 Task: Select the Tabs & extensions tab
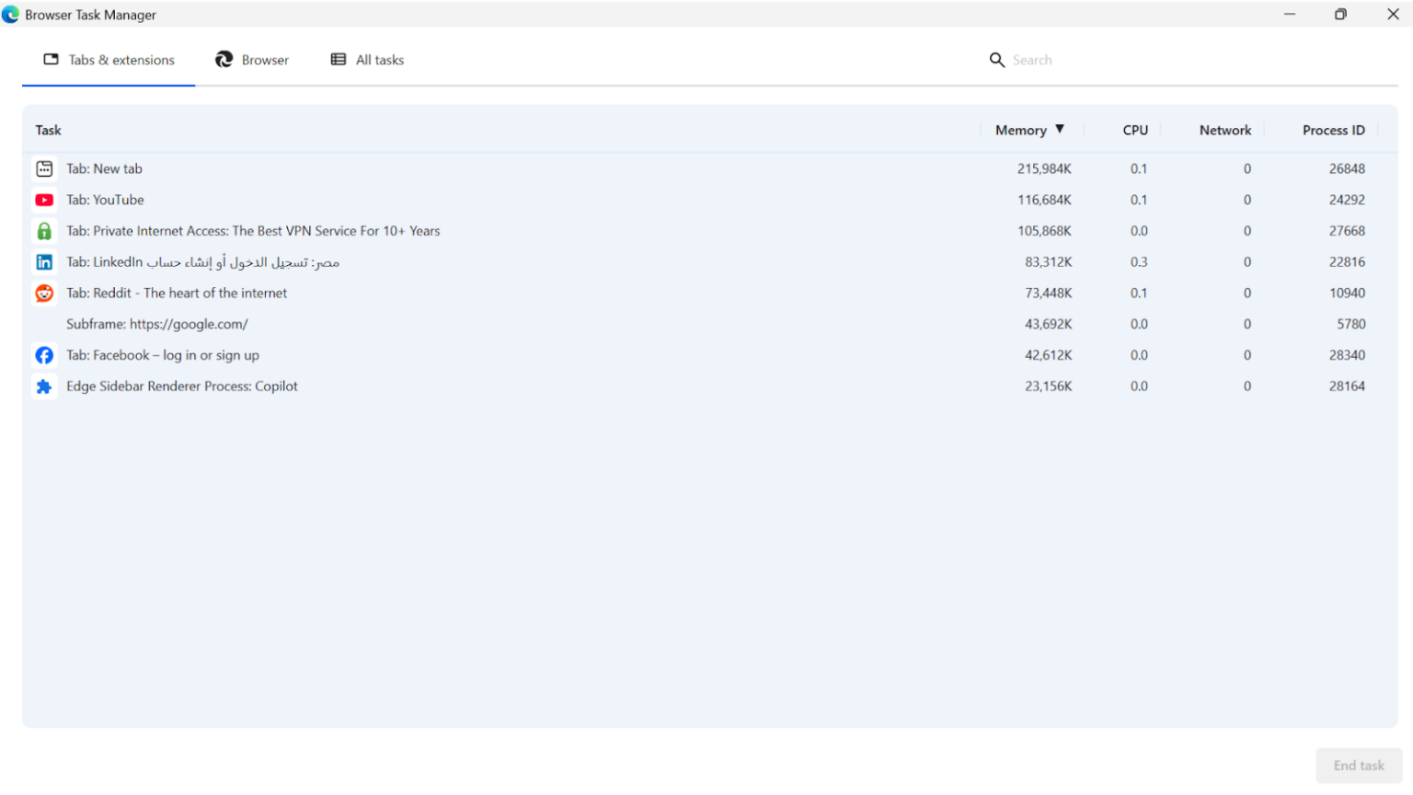(109, 60)
